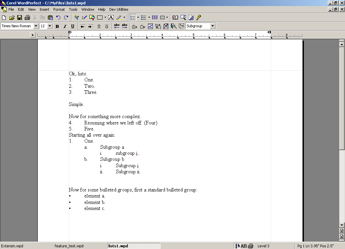Screen dimensions: 345x249
Task: Click the Zoom magnifier icon
Action: pos(183,17)
